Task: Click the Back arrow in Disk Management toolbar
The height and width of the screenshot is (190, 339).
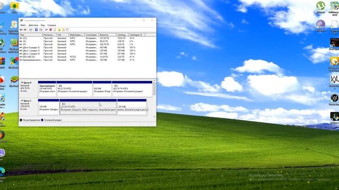Action: click(21, 30)
